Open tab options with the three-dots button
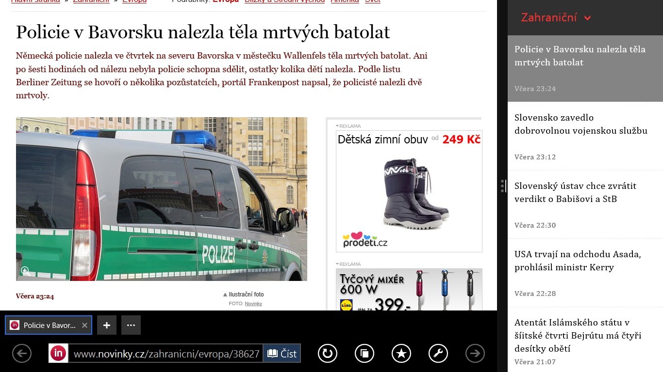The height and width of the screenshot is (372, 663). pos(131,325)
